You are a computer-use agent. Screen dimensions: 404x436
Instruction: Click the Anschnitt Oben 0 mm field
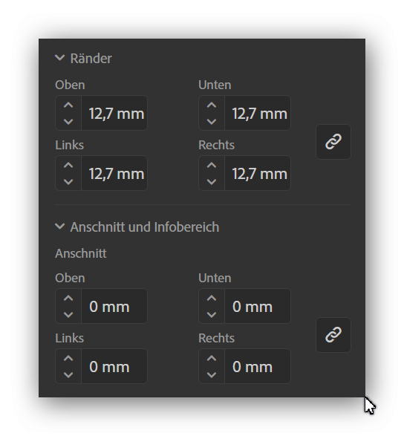(114, 306)
